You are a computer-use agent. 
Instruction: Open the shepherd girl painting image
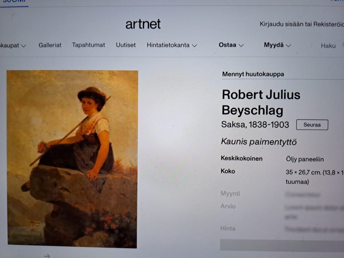click(72, 159)
